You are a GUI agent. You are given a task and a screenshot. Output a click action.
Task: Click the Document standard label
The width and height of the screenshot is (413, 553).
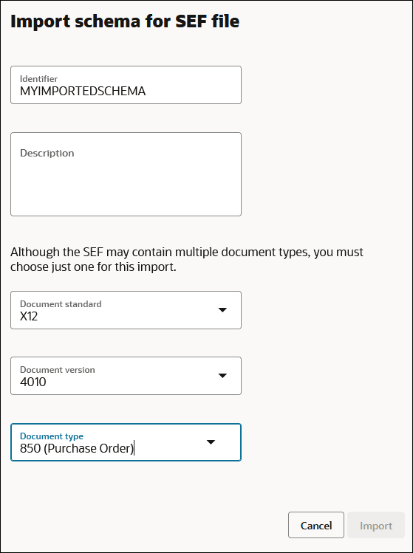click(61, 304)
